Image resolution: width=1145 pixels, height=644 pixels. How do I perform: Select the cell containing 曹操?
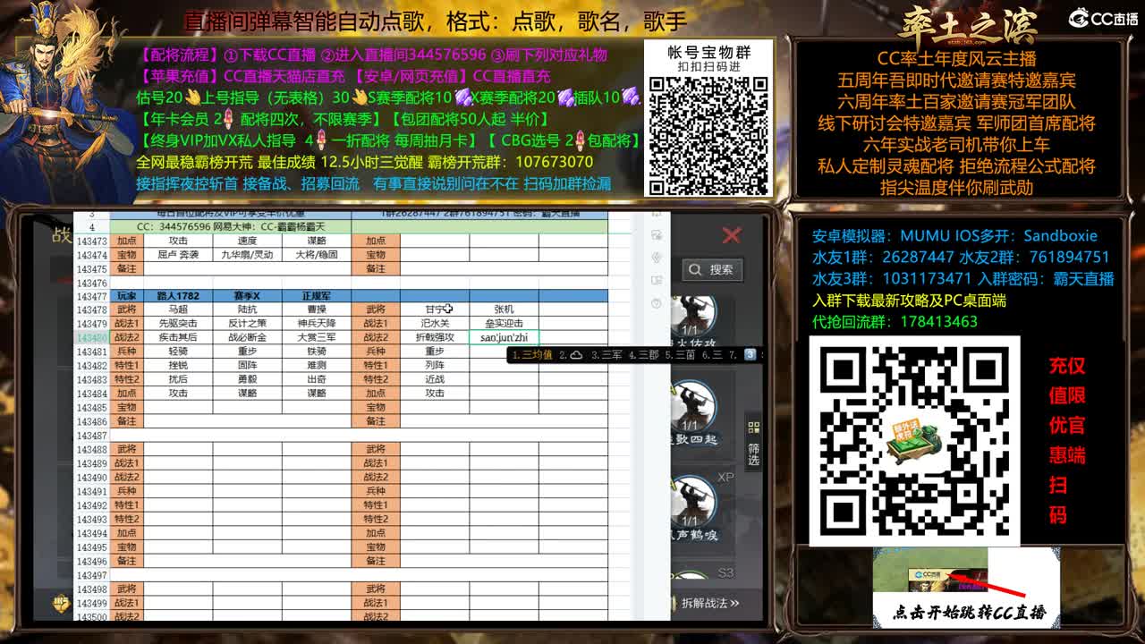pyautogui.click(x=317, y=309)
